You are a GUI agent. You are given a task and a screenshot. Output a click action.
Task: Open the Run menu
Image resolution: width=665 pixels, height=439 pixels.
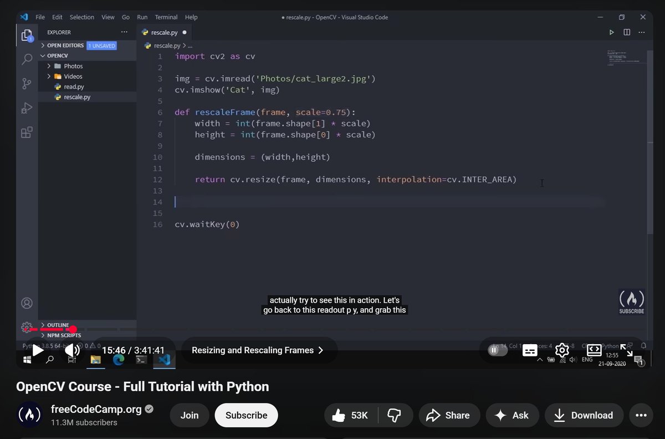tap(142, 17)
